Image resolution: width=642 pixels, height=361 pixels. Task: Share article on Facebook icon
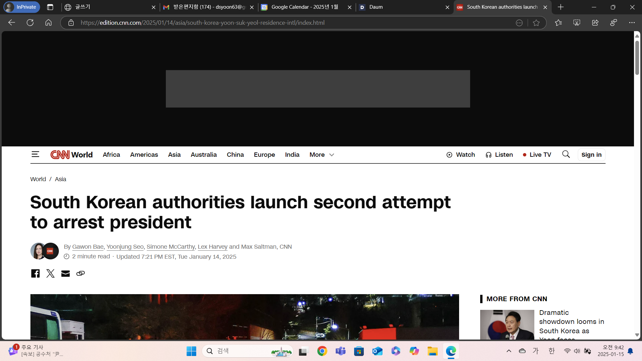pos(35,273)
